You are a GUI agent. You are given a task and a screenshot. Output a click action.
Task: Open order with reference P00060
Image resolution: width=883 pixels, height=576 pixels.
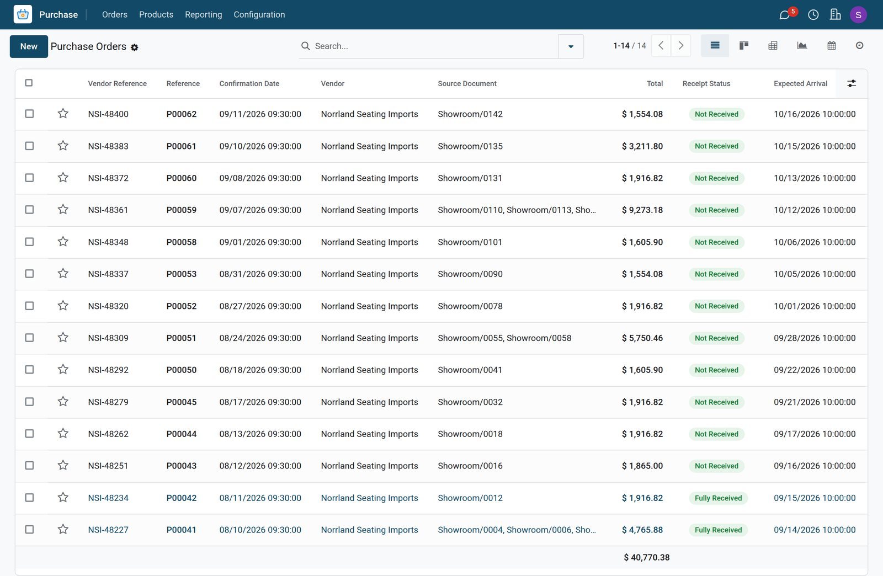[x=182, y=178]
